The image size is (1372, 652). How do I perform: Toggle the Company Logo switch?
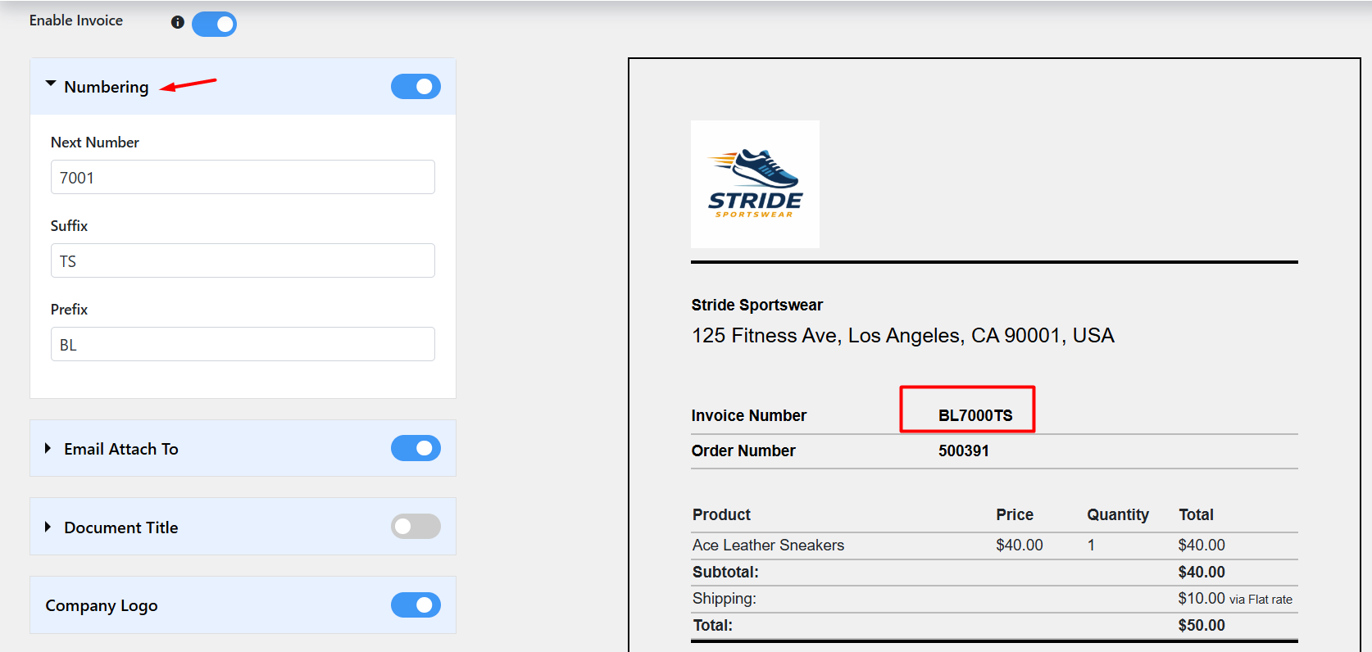(416, 604)
